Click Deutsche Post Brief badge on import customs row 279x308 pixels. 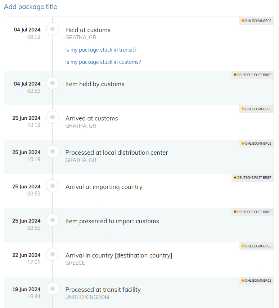252,212
